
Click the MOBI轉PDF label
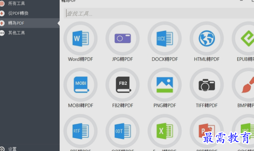click(81, 105)
